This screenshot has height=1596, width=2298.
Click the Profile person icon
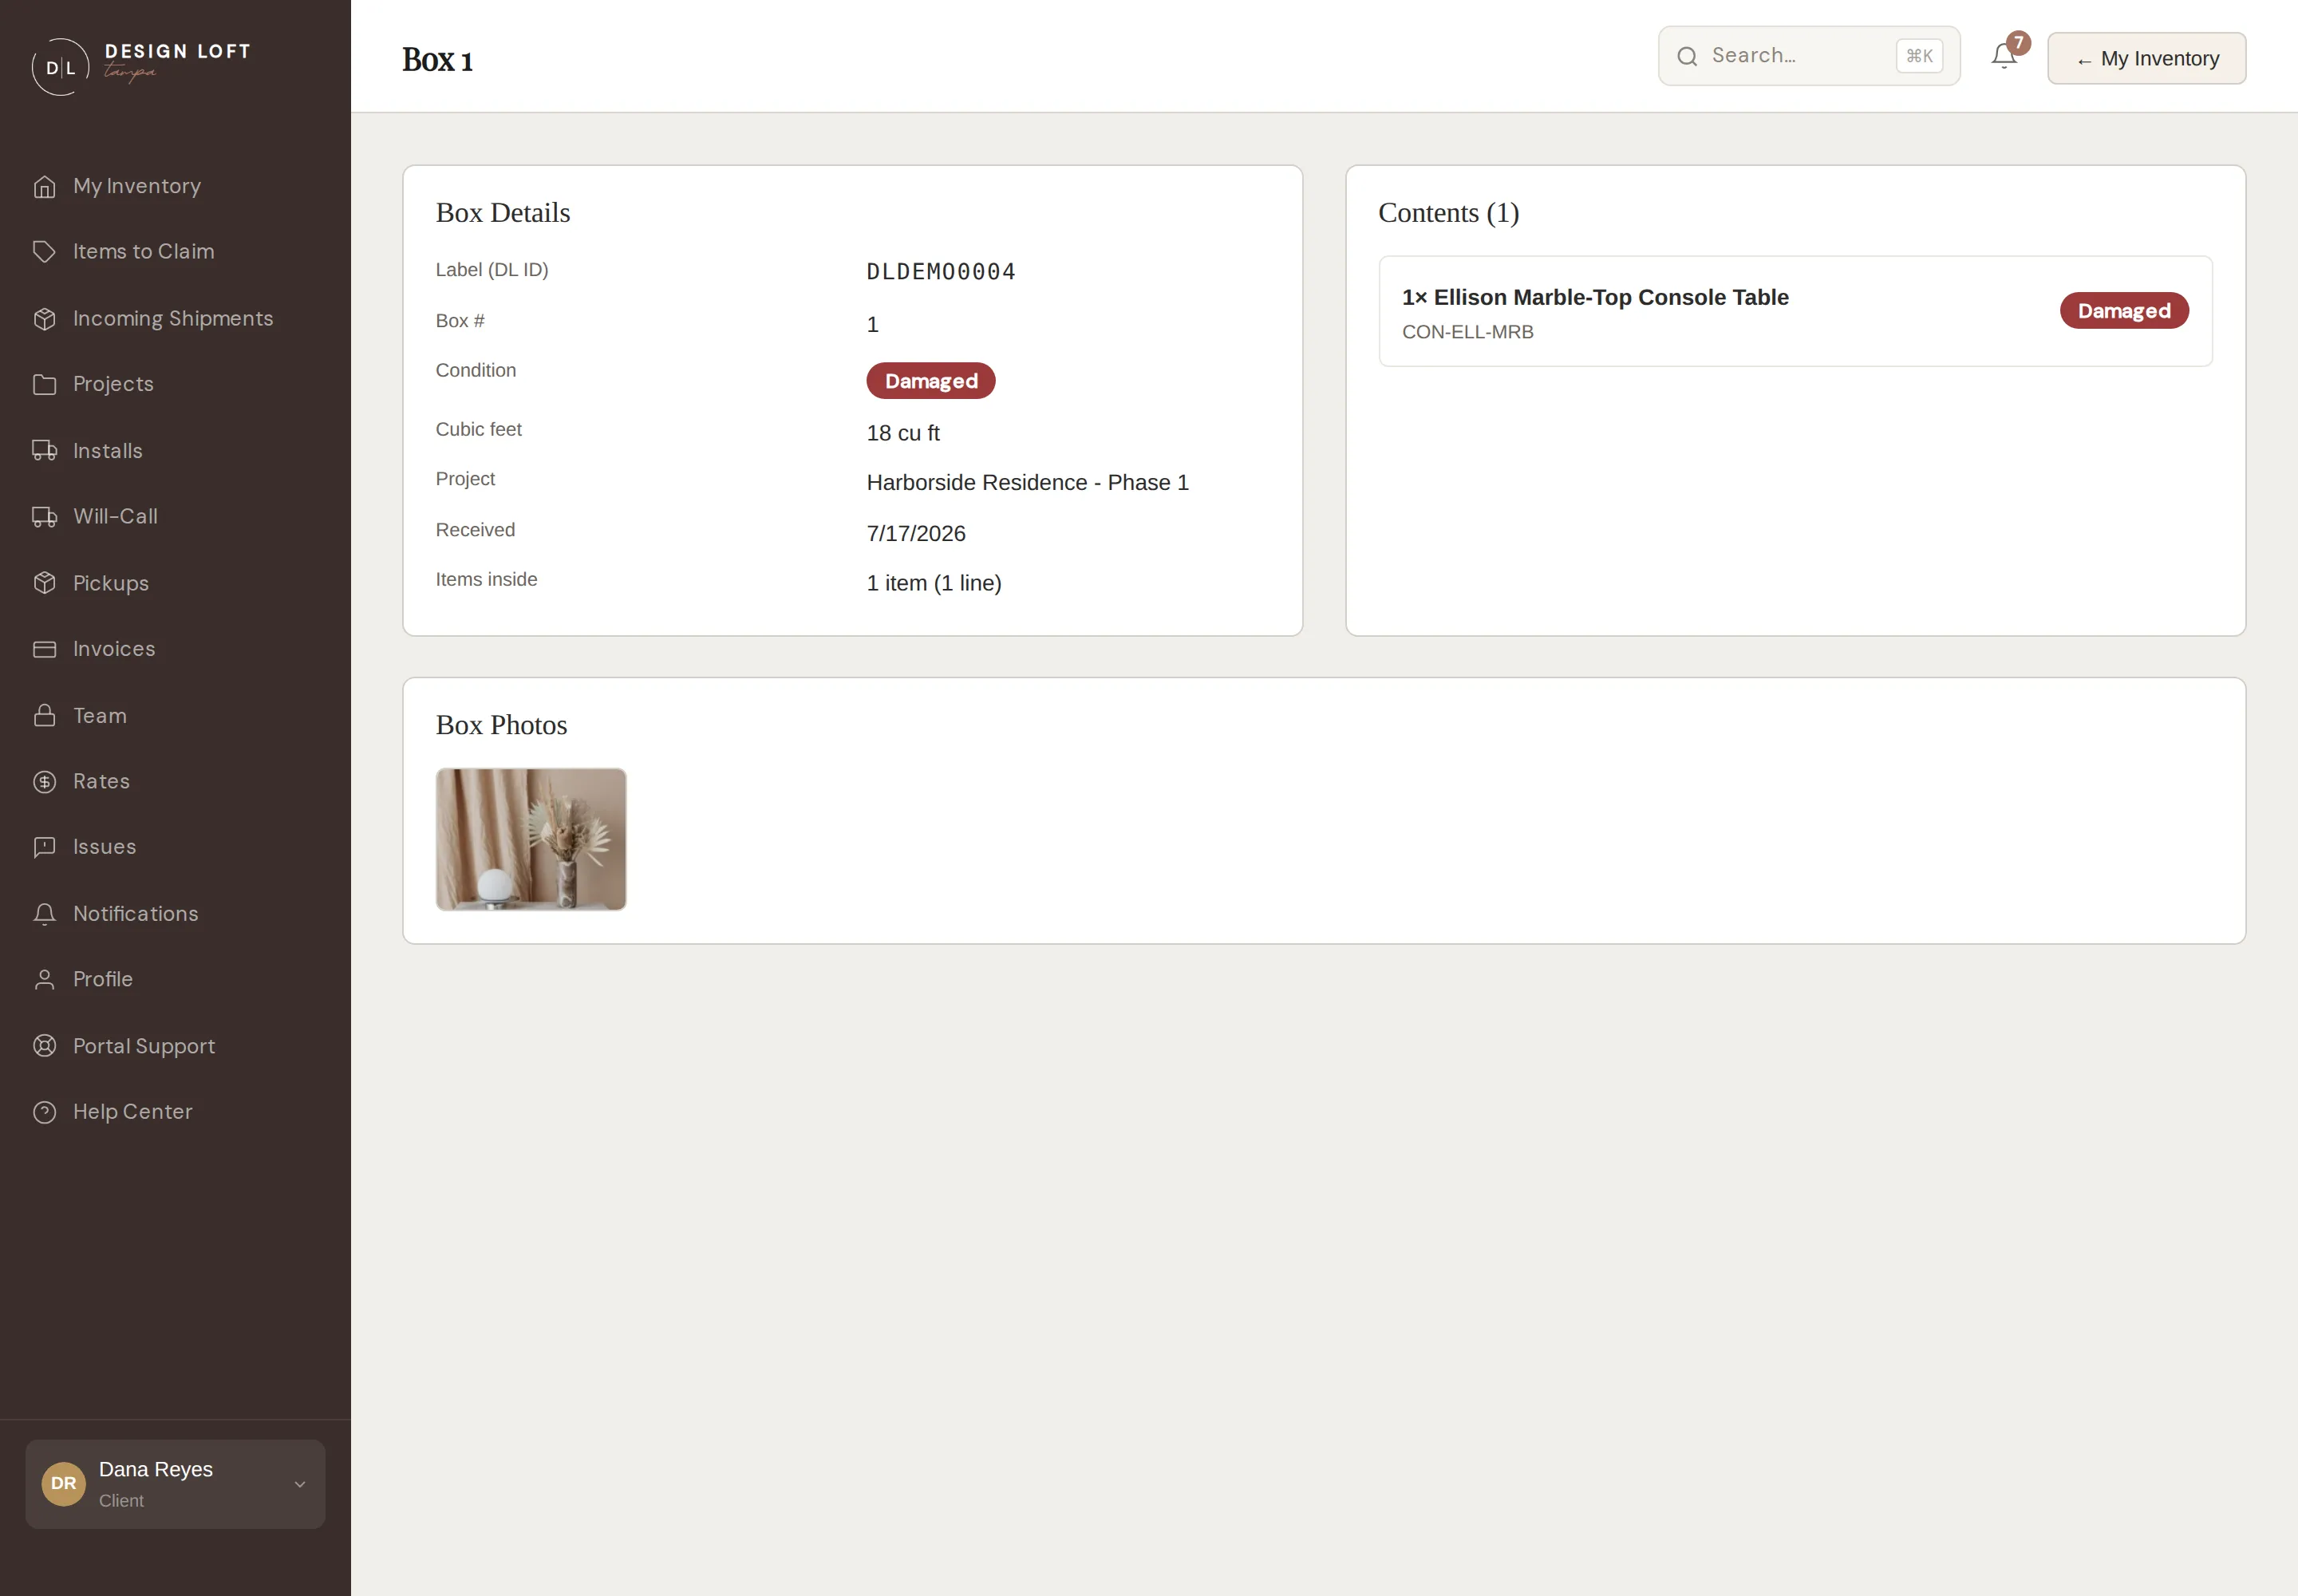click(x=44, y=979)
